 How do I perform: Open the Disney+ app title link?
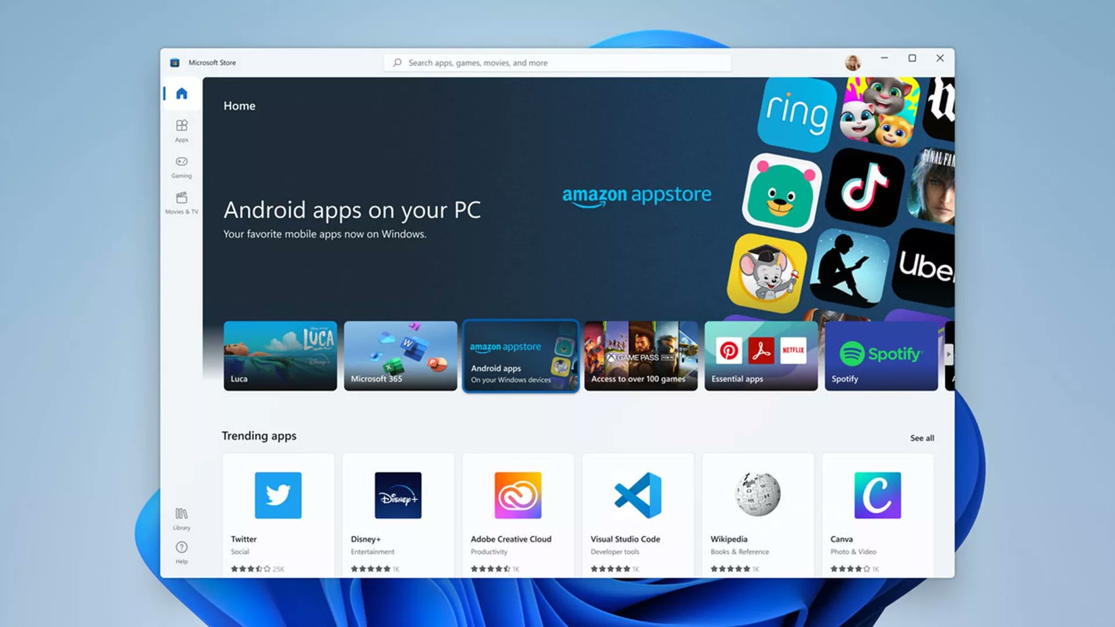(366, 539)
